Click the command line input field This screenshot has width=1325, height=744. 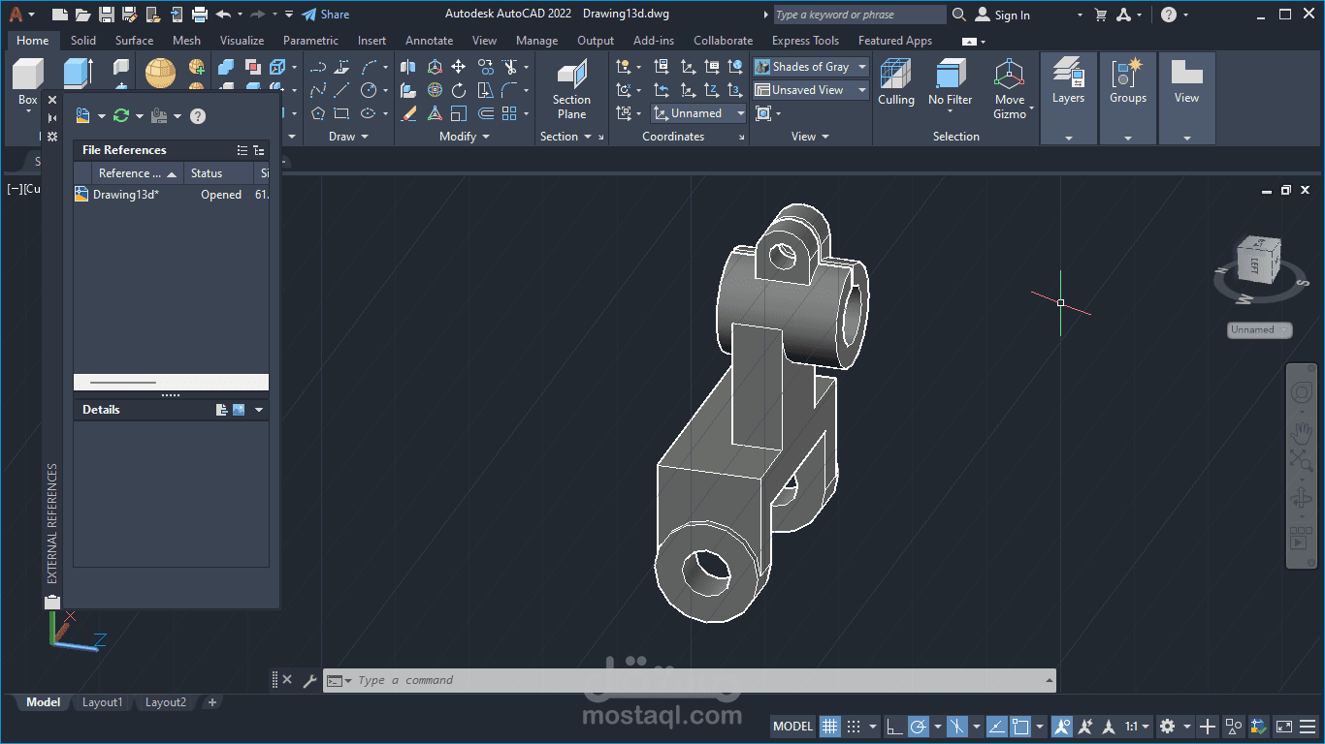[698, 680]
